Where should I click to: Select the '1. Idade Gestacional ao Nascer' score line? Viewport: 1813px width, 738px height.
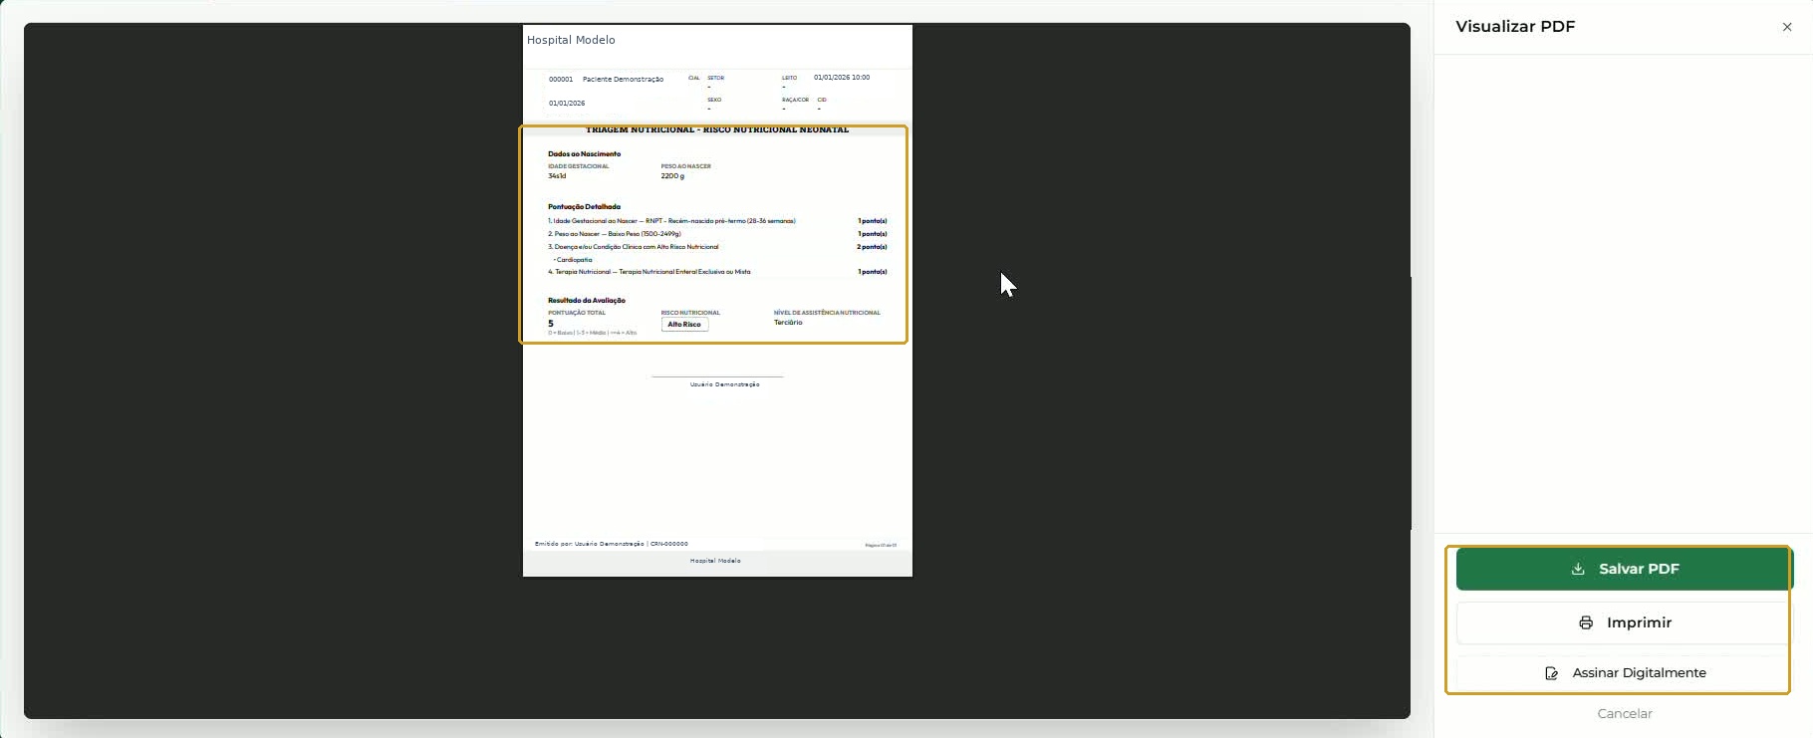pyautogui.click(x=717, y=221)
